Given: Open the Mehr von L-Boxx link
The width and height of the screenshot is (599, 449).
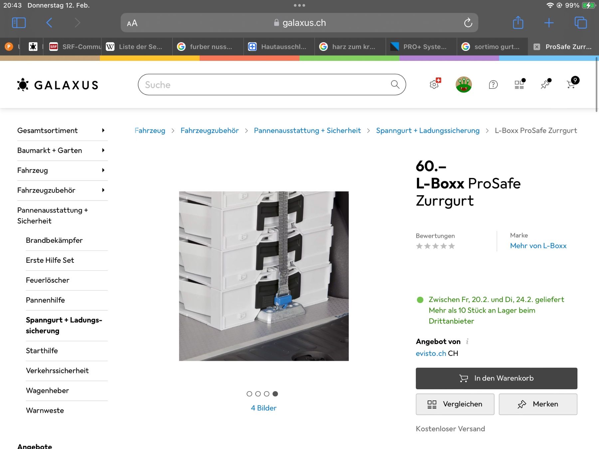Looking at the screenshot, I should pos(538,246).
